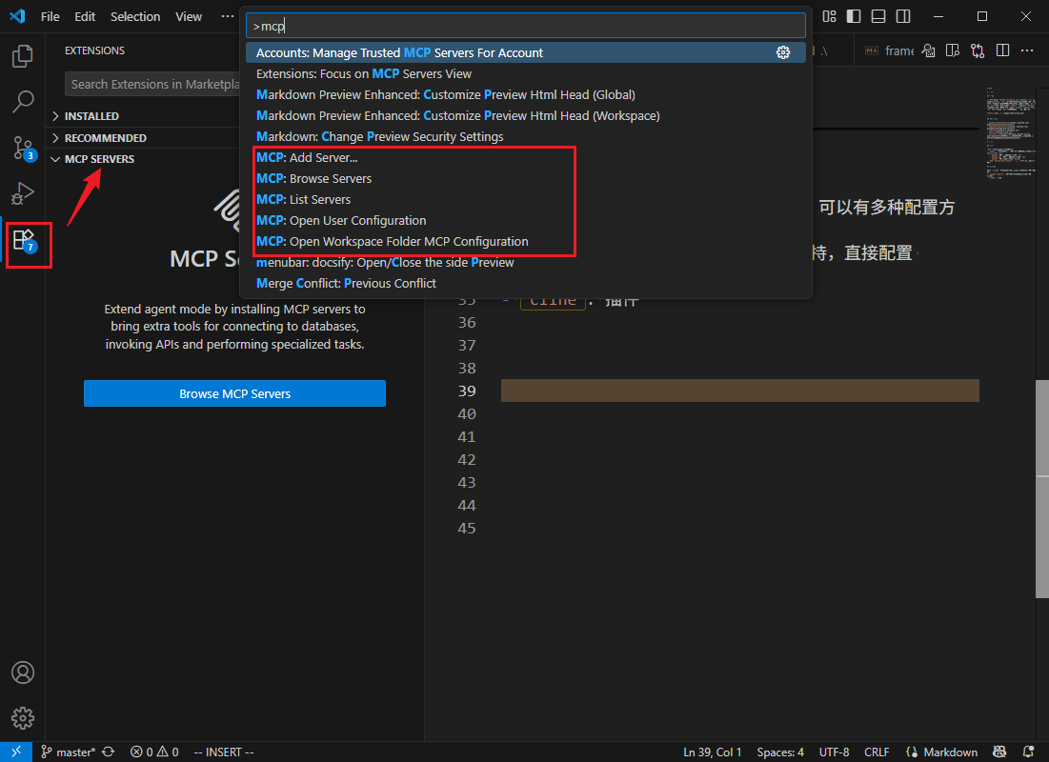Image resolution: width=1049 pixels, height=762 pixels.
Task: Toggle Secondary Side Bar visibility
Action: [903, 16]
